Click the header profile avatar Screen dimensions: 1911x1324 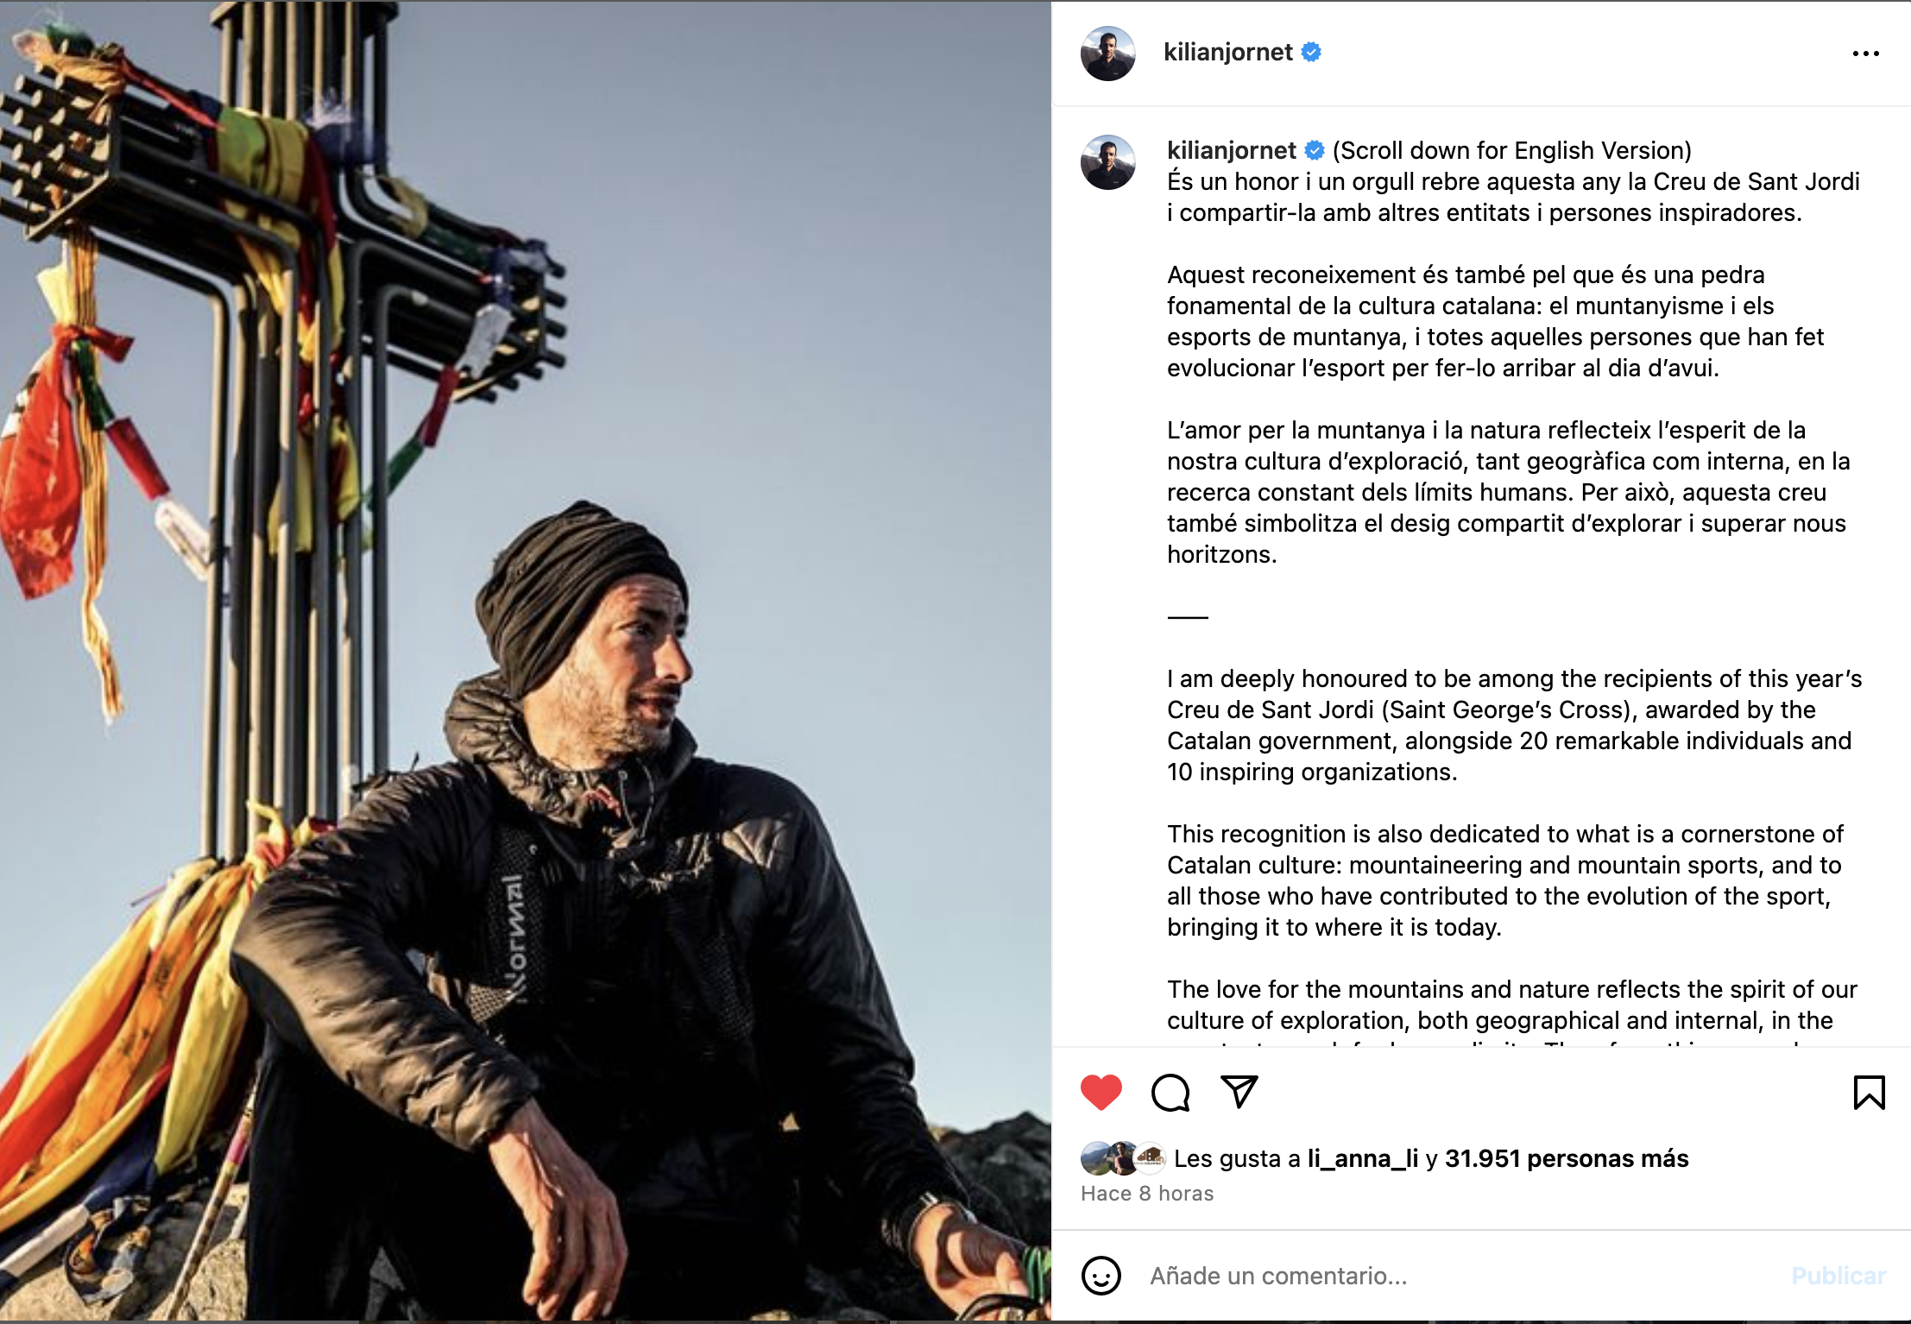coord(1107,54)
